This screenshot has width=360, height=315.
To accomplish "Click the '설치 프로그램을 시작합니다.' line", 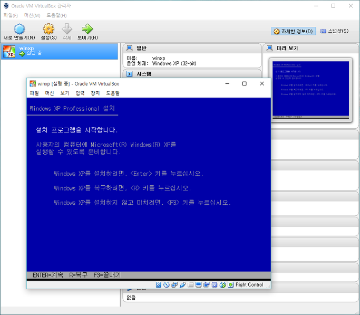I will click(x=77, y=130).
